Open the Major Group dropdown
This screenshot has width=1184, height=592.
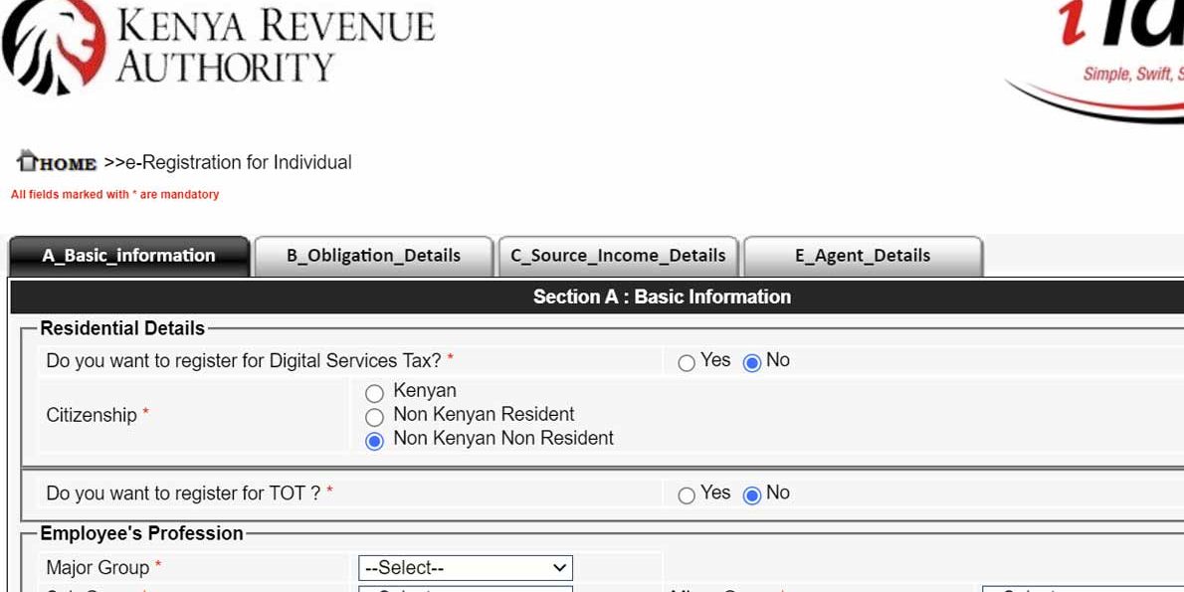[465, 567]
